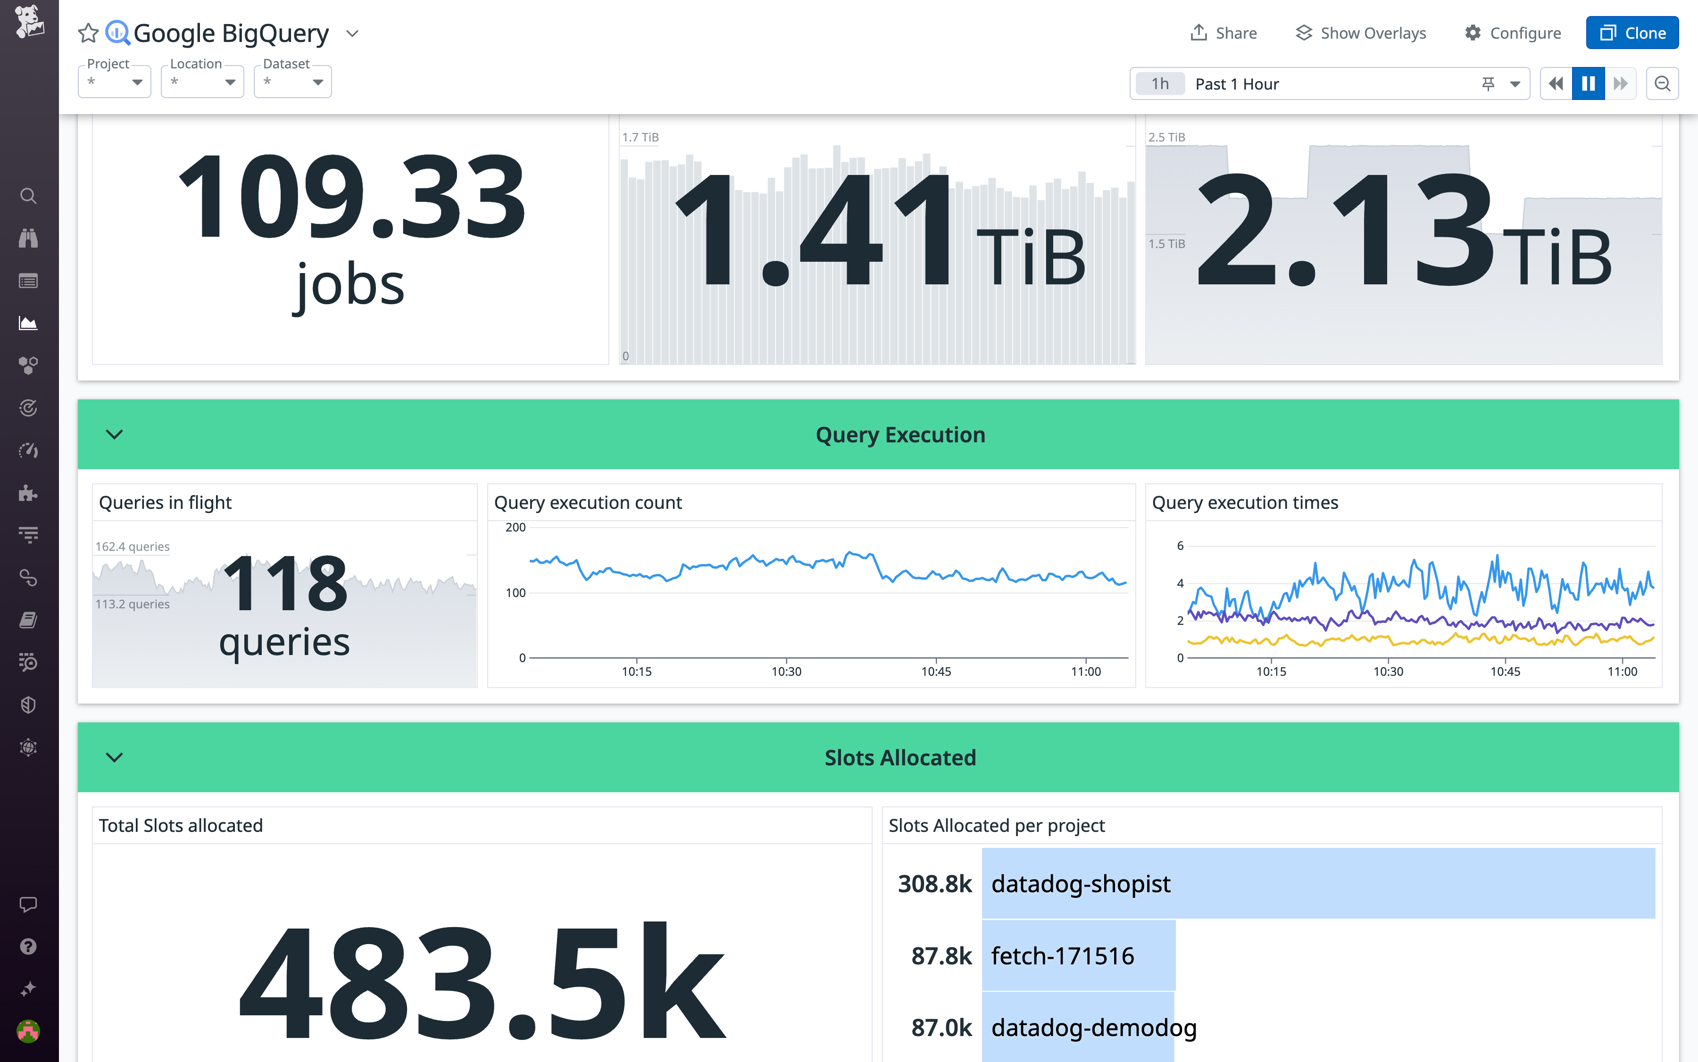Open the Security shield icon in sidebar
Image resolution: width=1698 pixels, height=1062 pixels.
28,705
